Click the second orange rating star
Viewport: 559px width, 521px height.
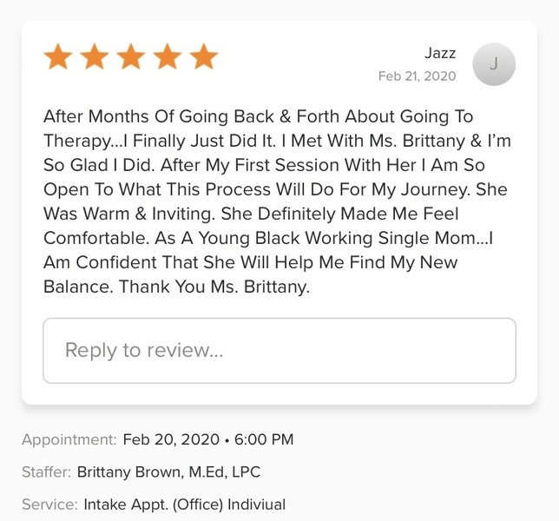tap(95, 57)
